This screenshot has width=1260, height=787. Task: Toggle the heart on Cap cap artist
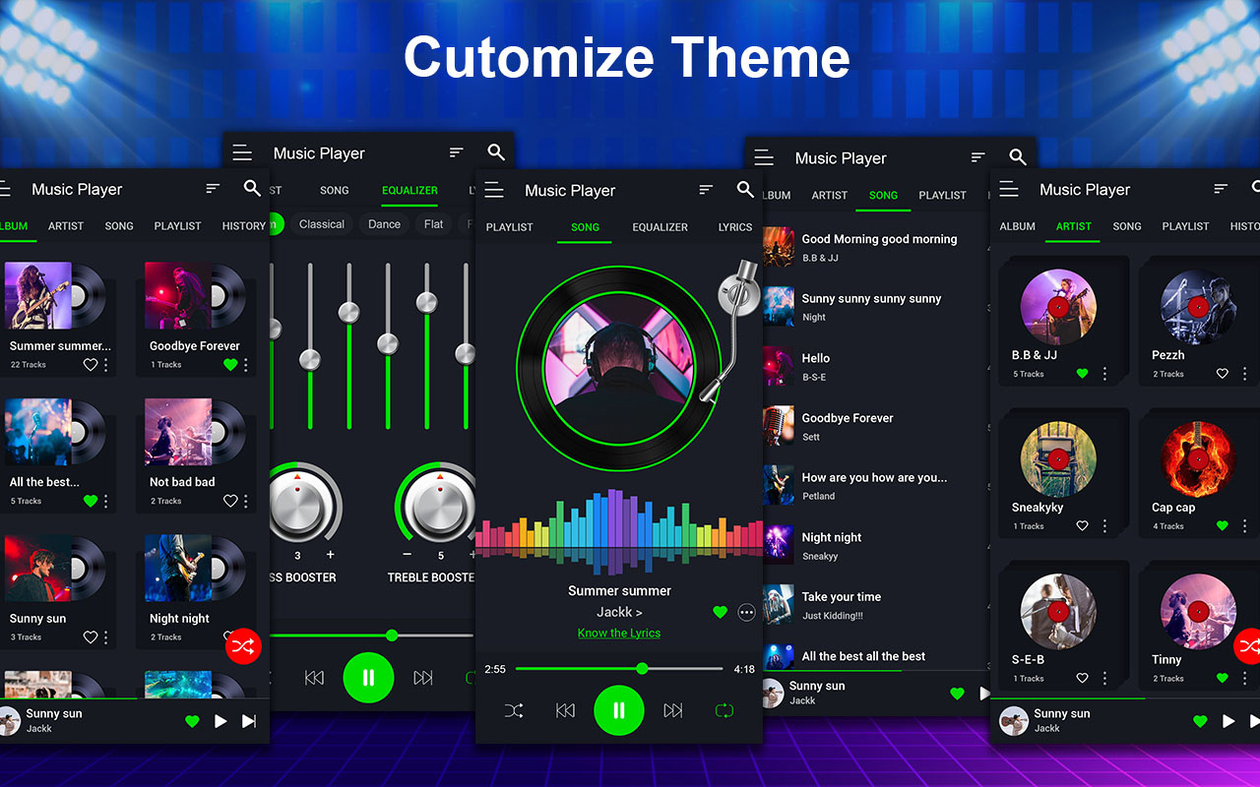(1223, 526)
